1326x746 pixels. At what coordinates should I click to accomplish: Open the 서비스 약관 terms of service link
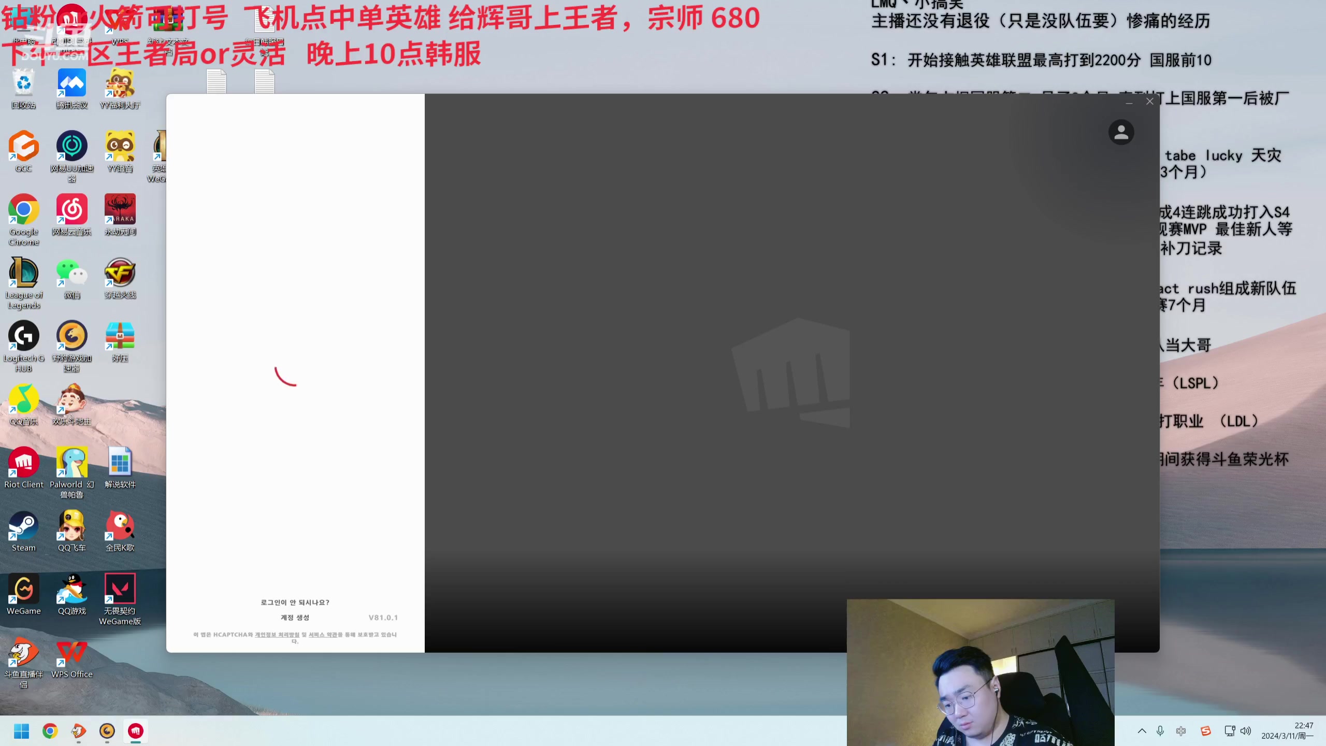pyautogui.click(x=323, y=635)
